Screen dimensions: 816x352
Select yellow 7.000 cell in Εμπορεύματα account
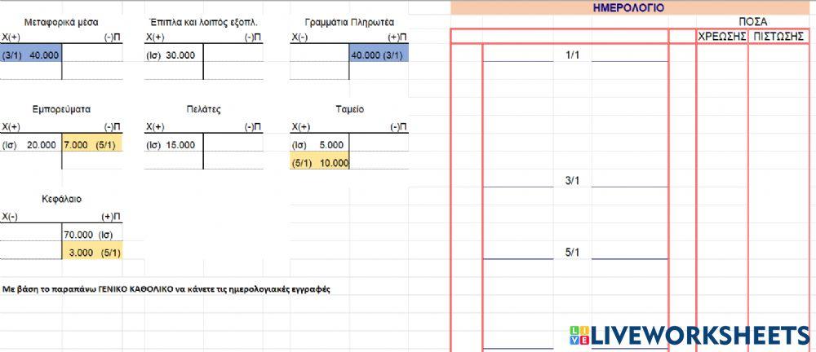[x=91, y=145]
